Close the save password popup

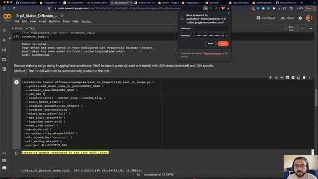tap(229, 13)
